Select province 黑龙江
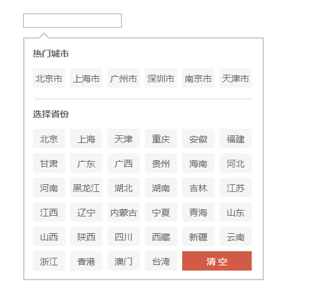 [x=86, y=187]
